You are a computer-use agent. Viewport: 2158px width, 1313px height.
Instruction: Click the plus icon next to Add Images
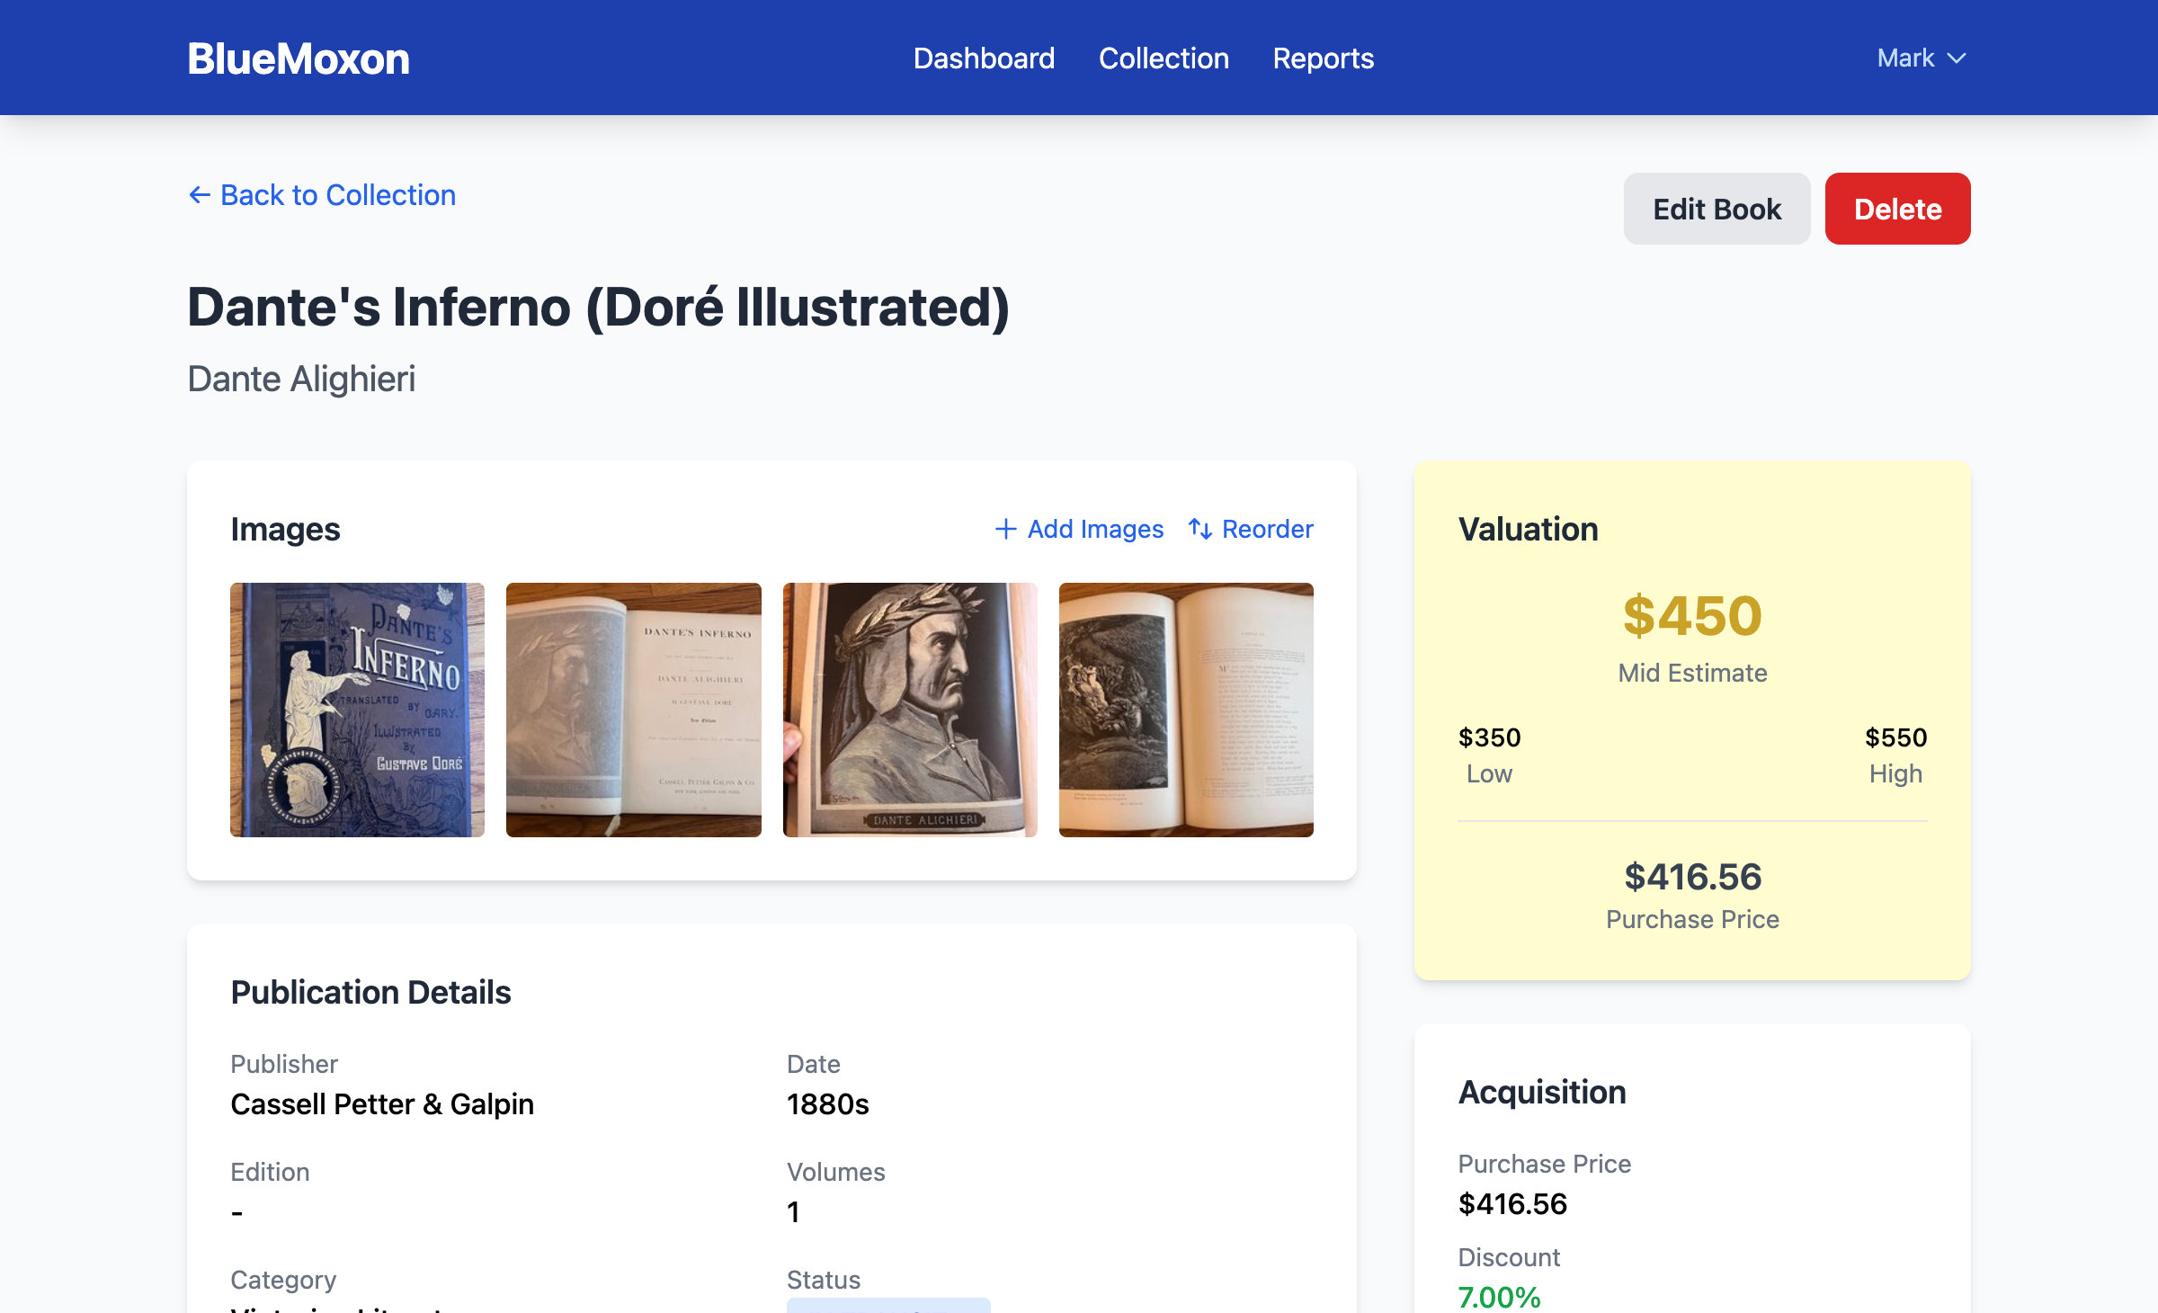[1005, 529]
